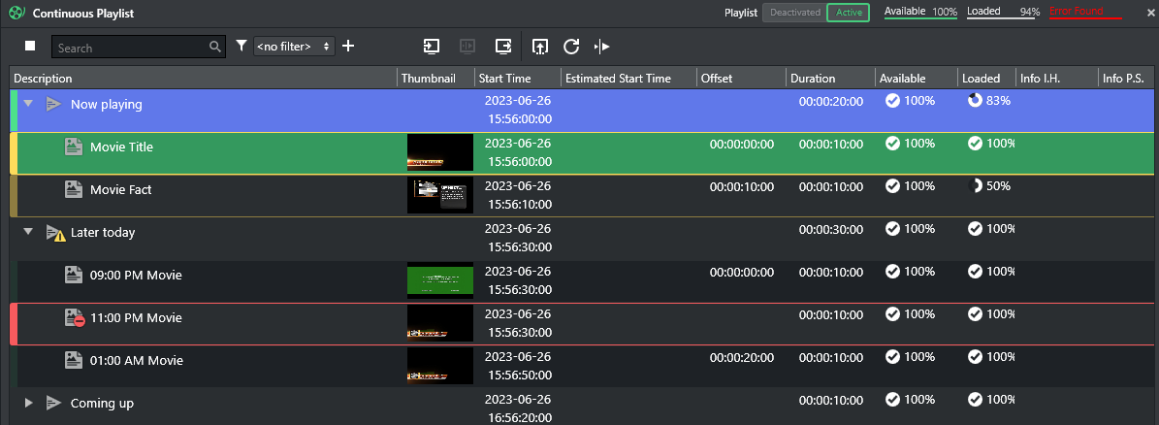Open the <no filter> dropdown
This screenshot has width=1159, height=425.
(294, 47)
